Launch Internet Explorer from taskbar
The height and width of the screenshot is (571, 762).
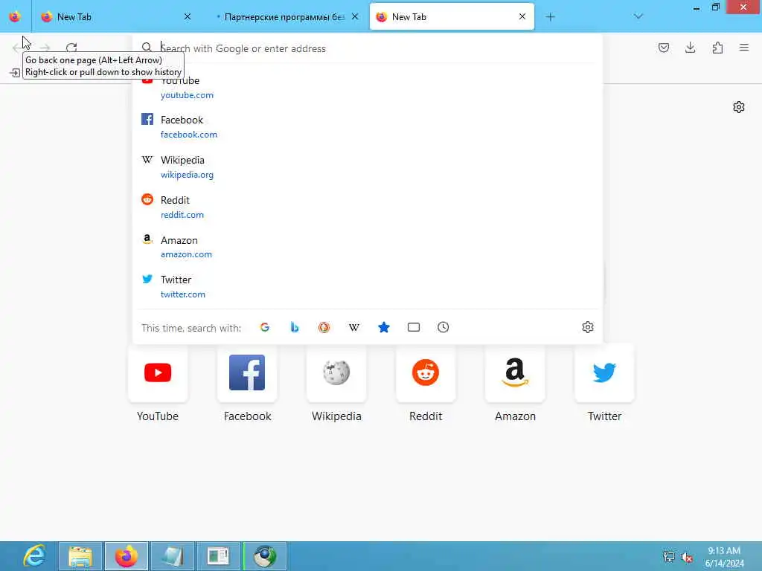[35, 556]
